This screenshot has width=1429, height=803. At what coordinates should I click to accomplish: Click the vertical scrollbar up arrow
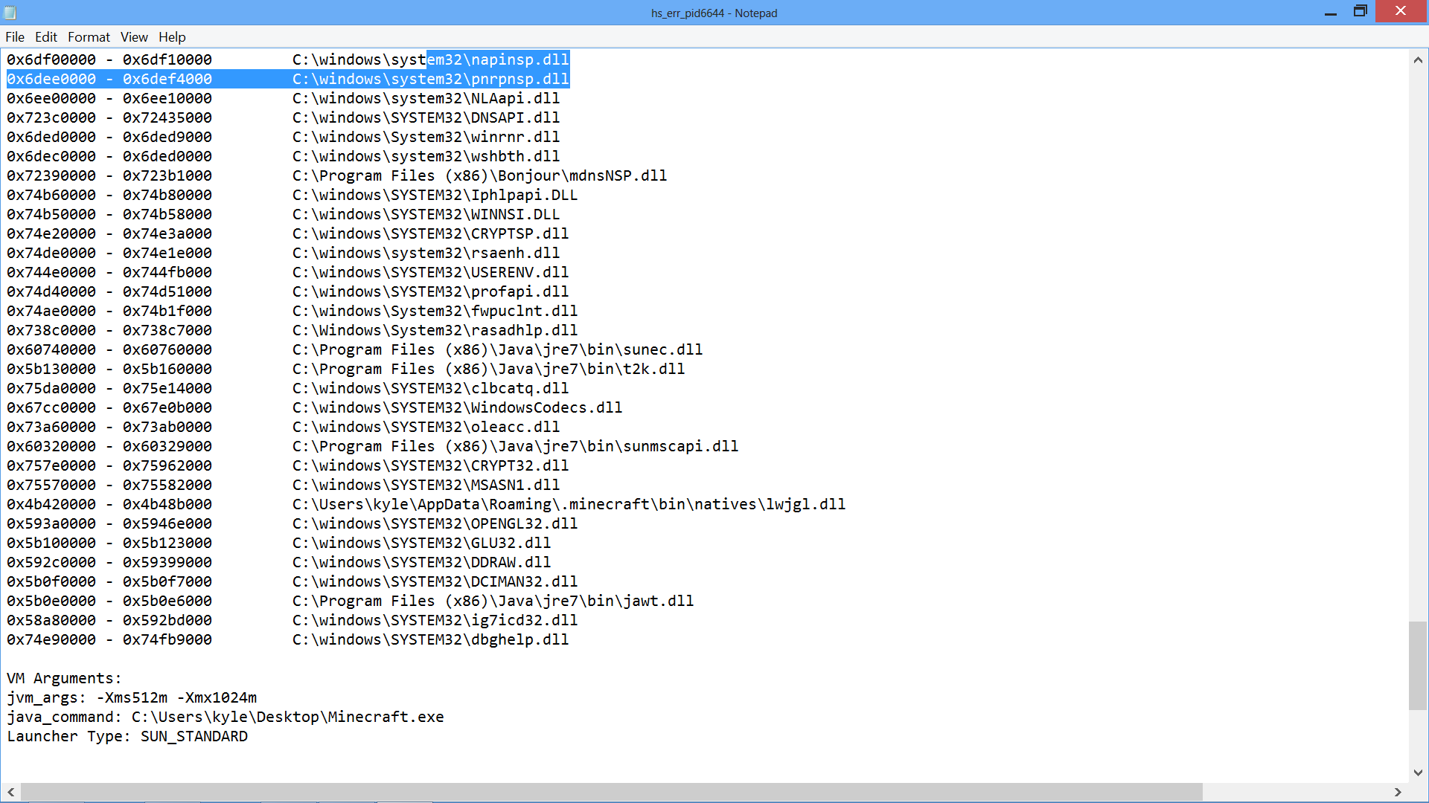(x=1417, y=60)
